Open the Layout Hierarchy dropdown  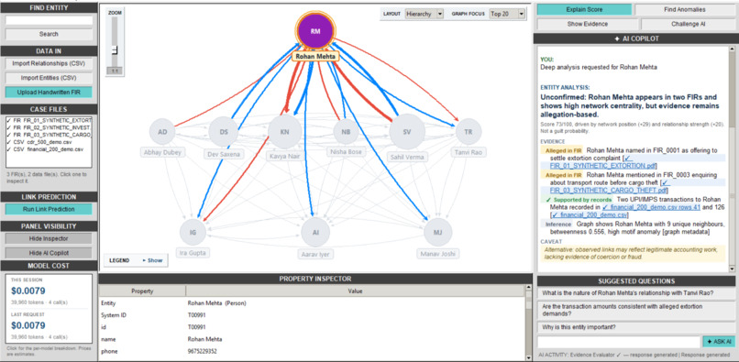(x=425, y=14)
